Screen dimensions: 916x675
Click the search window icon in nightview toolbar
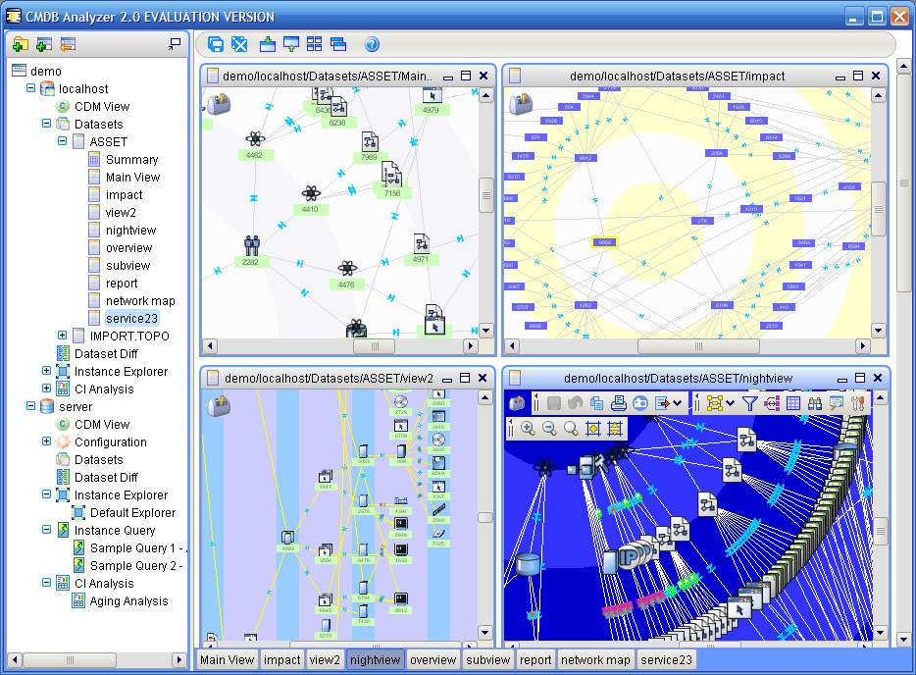837,403
